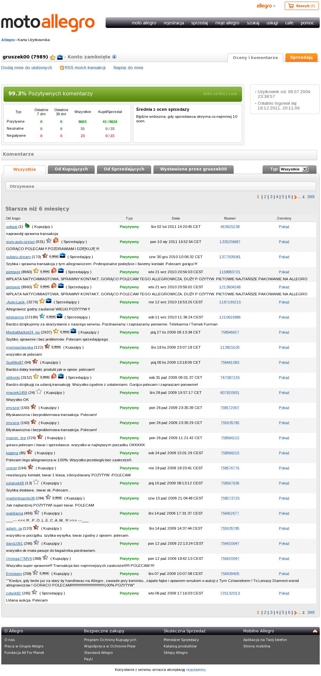Open the Typ Wszystkie dropdown

click(x=294, y=169)
